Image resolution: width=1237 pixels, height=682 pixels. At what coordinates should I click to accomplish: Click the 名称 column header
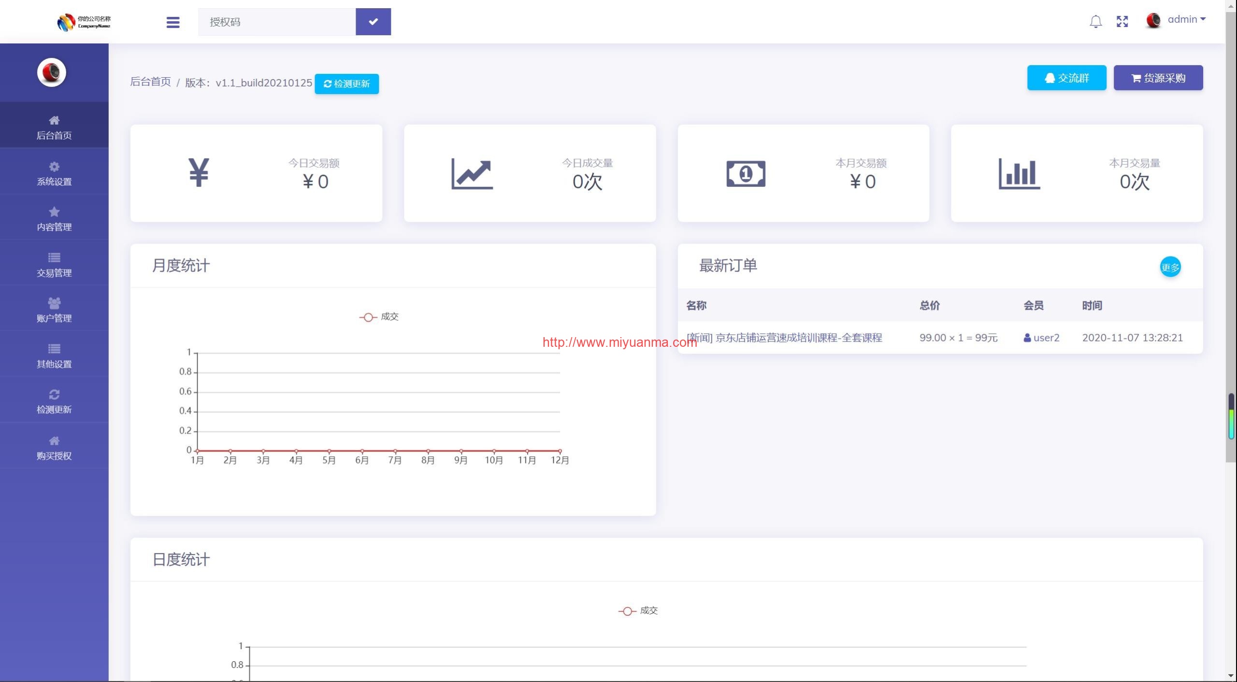pos(696,305)
